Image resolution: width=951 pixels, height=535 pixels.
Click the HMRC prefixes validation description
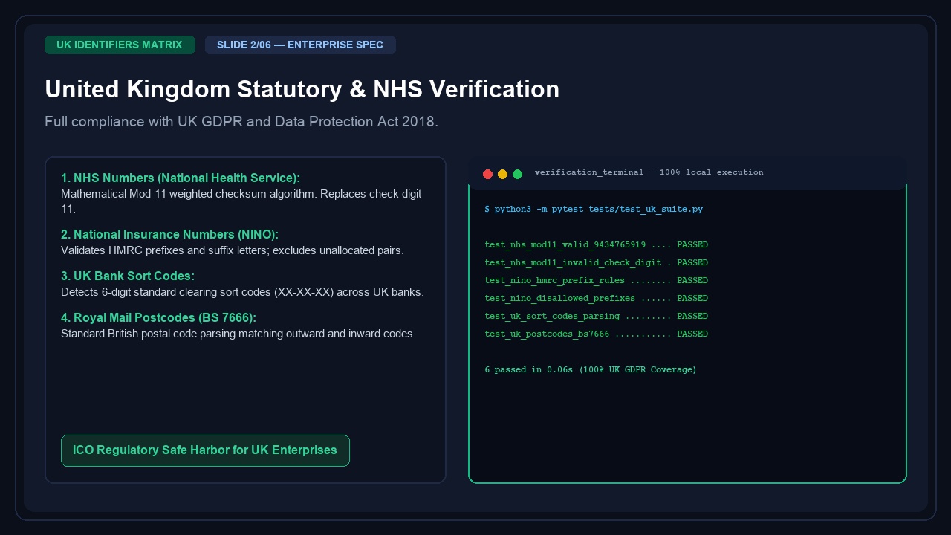(x=233, y=250)
